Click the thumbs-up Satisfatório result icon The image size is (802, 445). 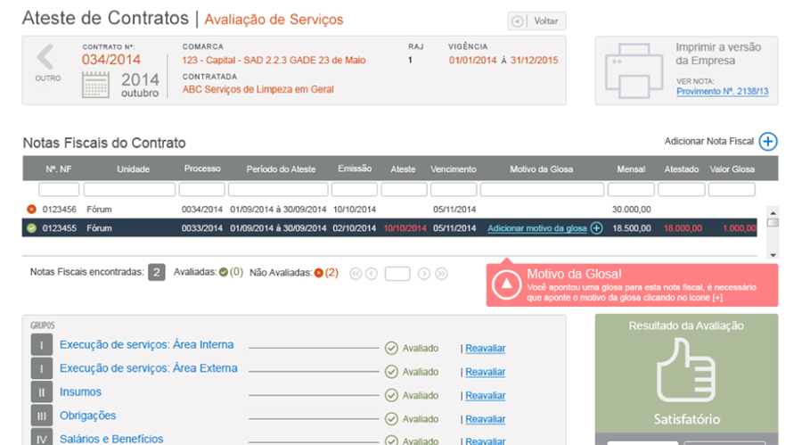[x=686, y=374]
